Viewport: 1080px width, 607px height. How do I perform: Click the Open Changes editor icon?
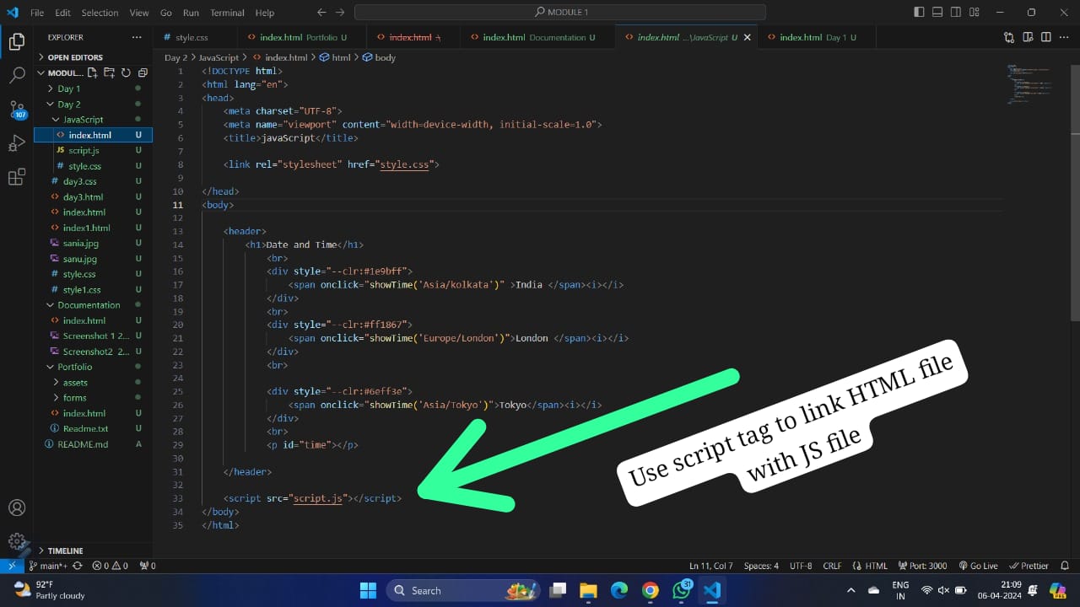click(x=1009, y=37)
